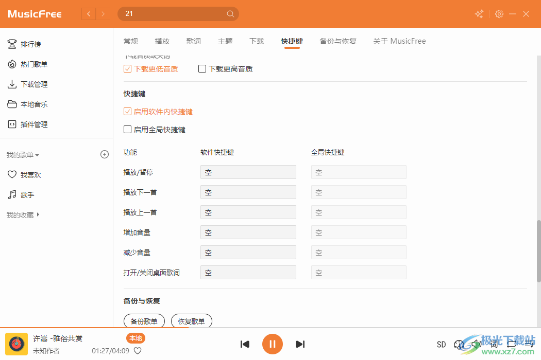Switch to 下载 settings tab

(x=257, y=41)
